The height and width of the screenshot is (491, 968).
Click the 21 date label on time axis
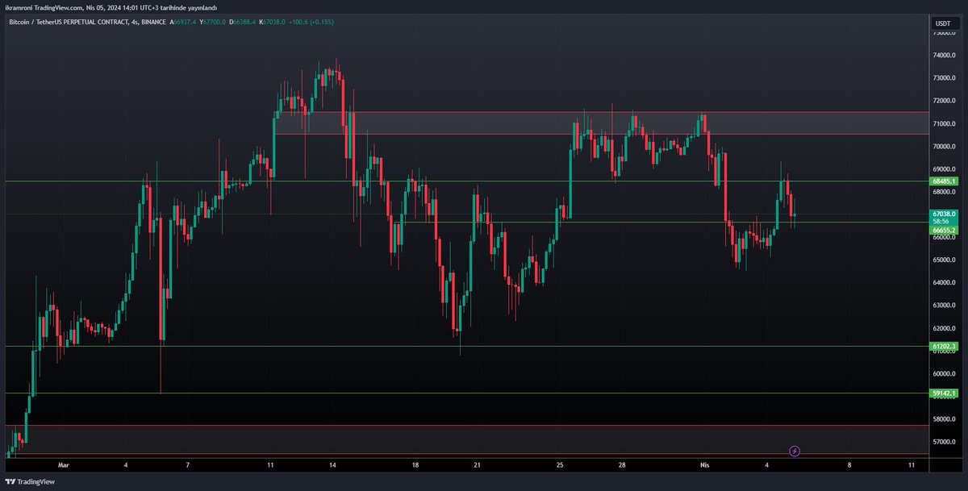tap(478, 465)
